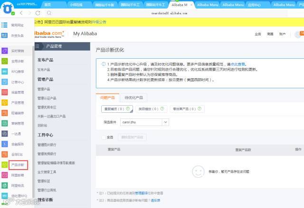
Task: Open the green 阿里物流 icon
Action: tap(5, 185)
